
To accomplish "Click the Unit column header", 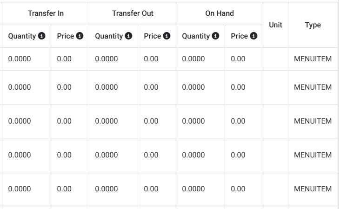I will tap(275, 25).
